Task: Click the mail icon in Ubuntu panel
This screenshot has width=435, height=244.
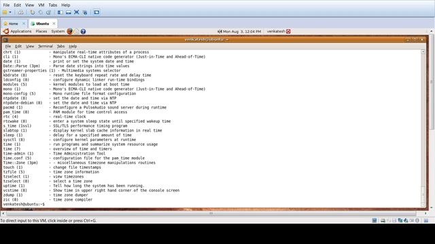Action: coord(77,31)
